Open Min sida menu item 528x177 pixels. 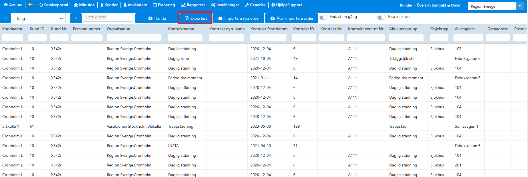pos(84,5)
